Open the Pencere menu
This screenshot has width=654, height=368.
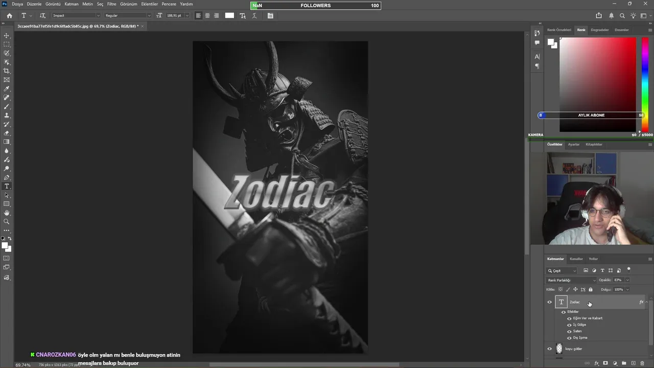169,4
